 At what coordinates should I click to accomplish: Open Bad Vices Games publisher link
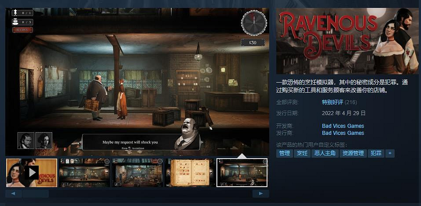[343, 133]
